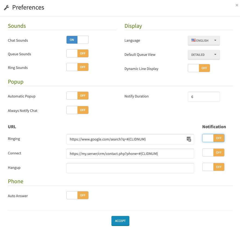Image resolution: width=240 pixels, height=229 pixels.
Task: Open the Language dropdown showing English
Action: [x=204, y=41]
